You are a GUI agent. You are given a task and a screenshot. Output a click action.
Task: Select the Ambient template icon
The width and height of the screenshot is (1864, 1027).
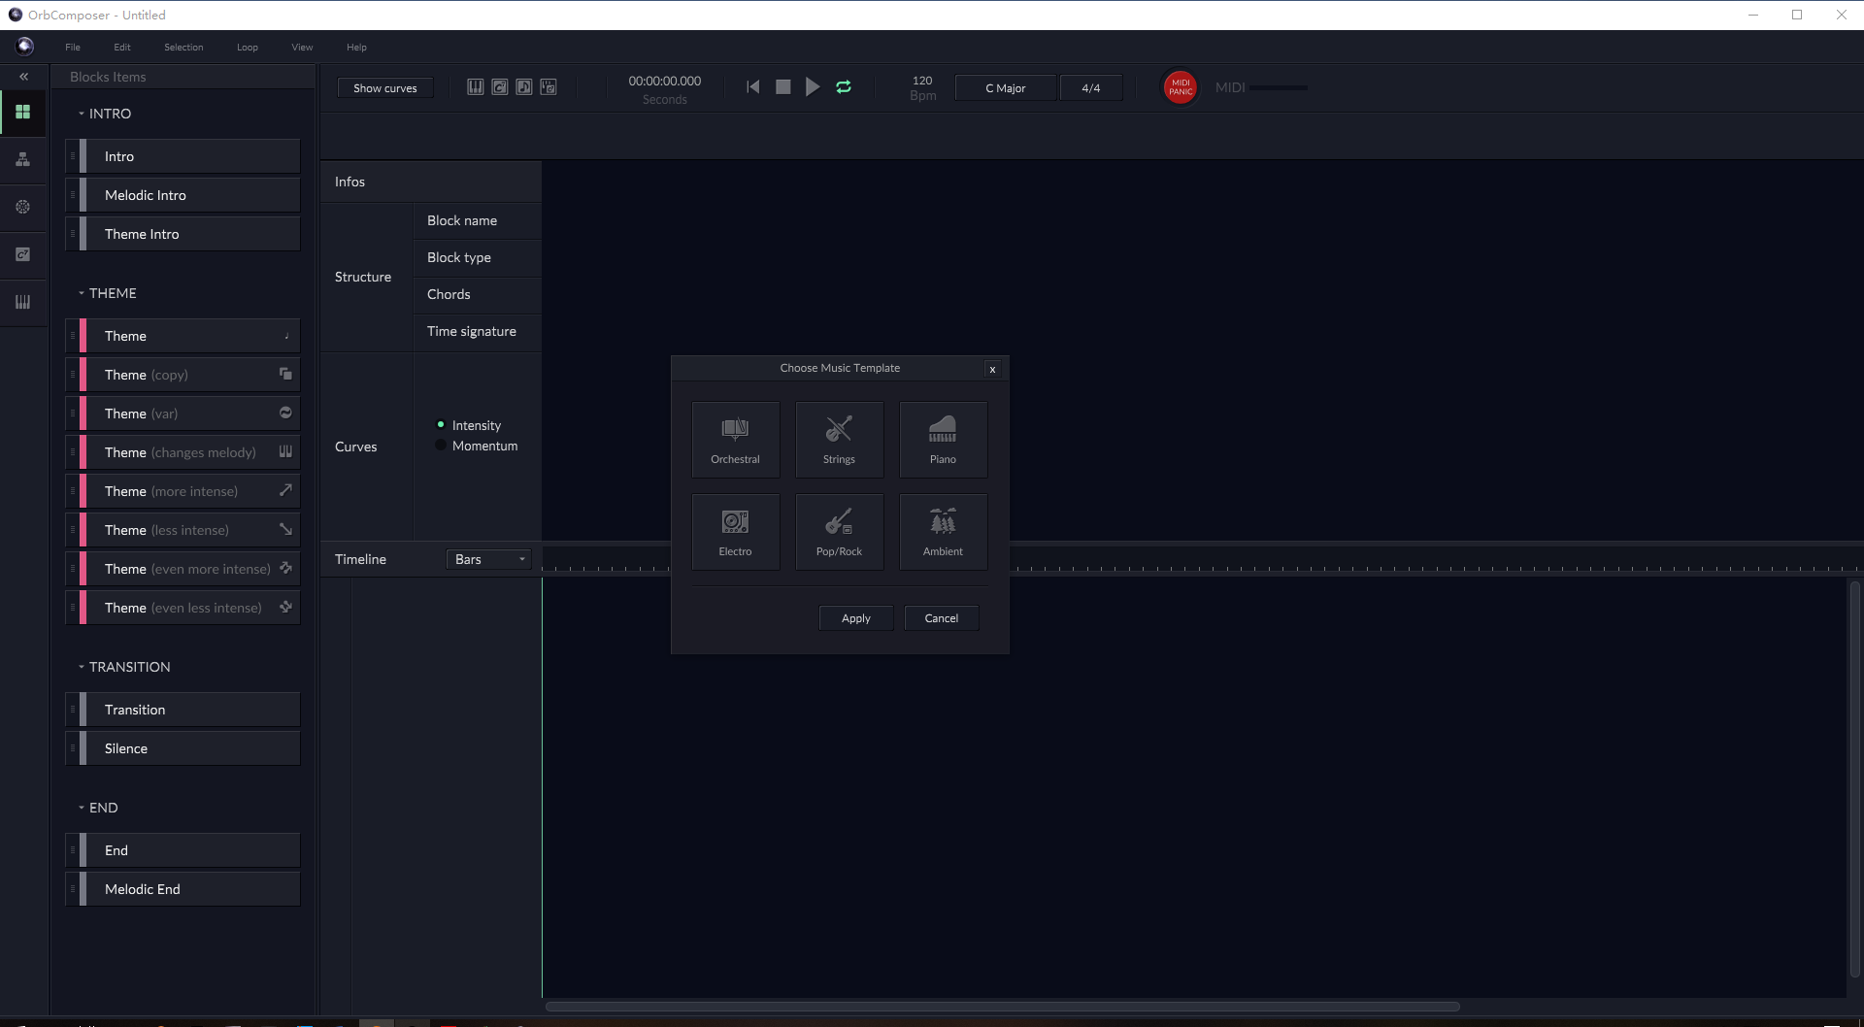943,531
